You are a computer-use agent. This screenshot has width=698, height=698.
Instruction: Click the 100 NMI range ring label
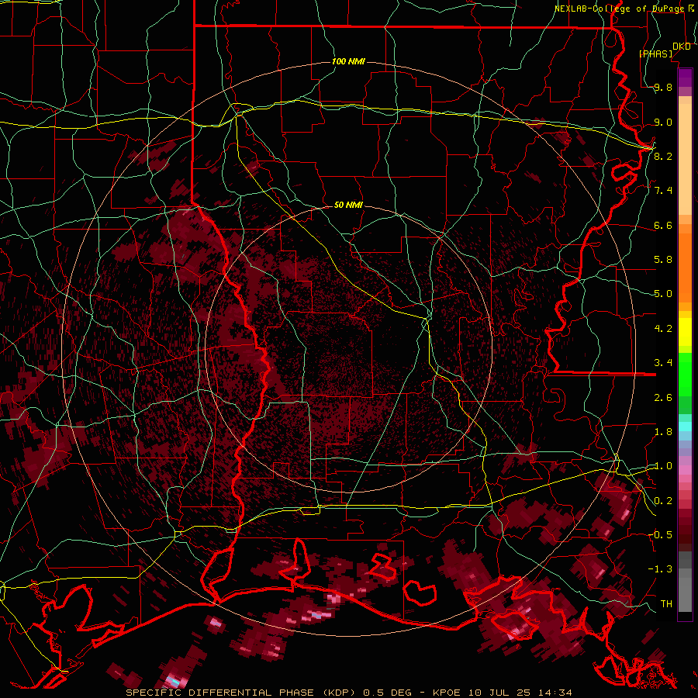tap(348, 61)
